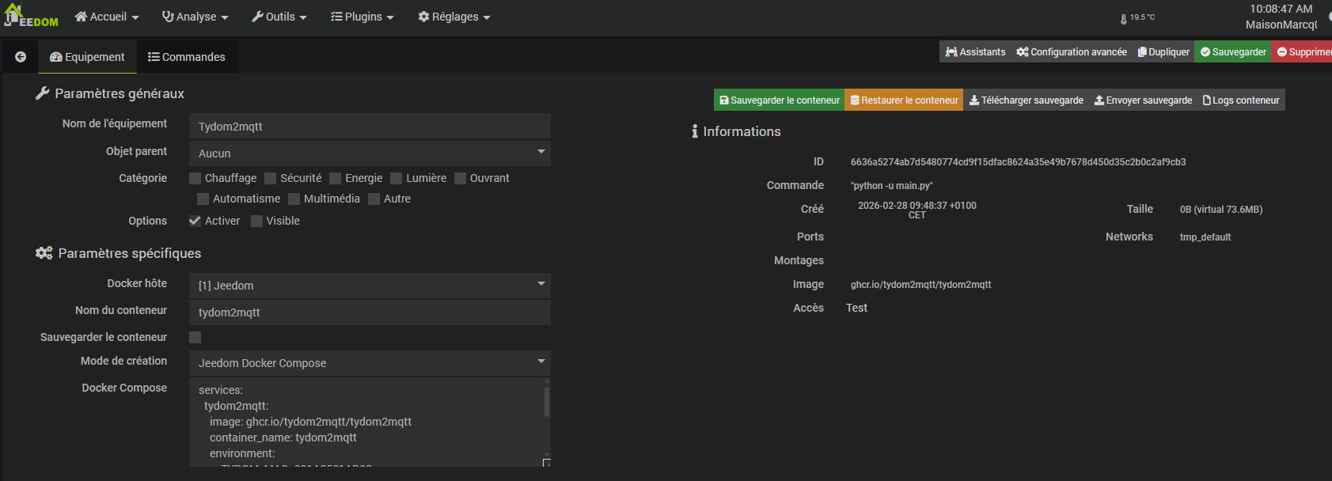The image size is (1332, 481).
Task: Click the Jeedom logo
Action: coord(32,17)
